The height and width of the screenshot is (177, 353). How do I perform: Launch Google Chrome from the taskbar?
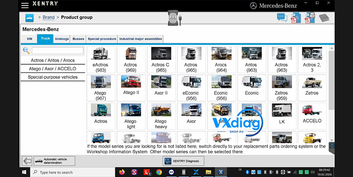click(159, 172)
